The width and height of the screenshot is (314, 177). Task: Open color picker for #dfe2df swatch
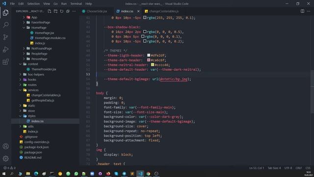pos(149,55)
